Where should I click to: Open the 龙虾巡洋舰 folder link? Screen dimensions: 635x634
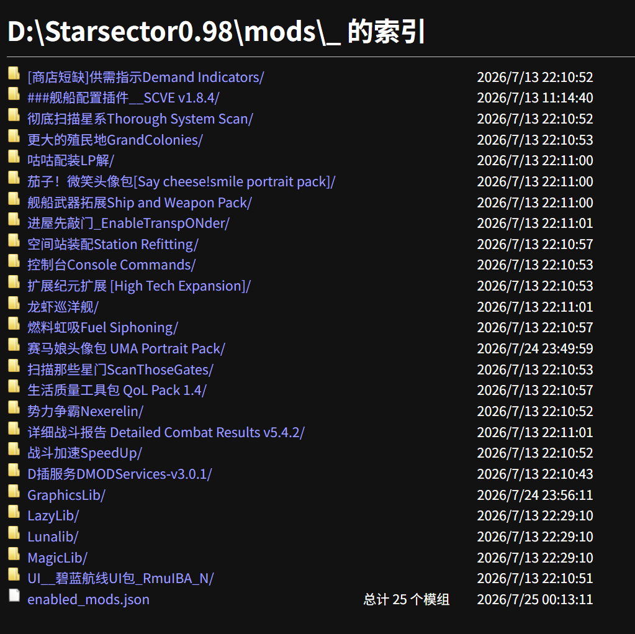coord(63,307)
